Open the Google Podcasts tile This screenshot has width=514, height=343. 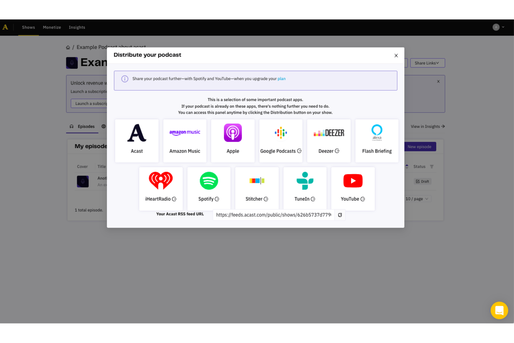pyautogui.click(x=281, y=141)
